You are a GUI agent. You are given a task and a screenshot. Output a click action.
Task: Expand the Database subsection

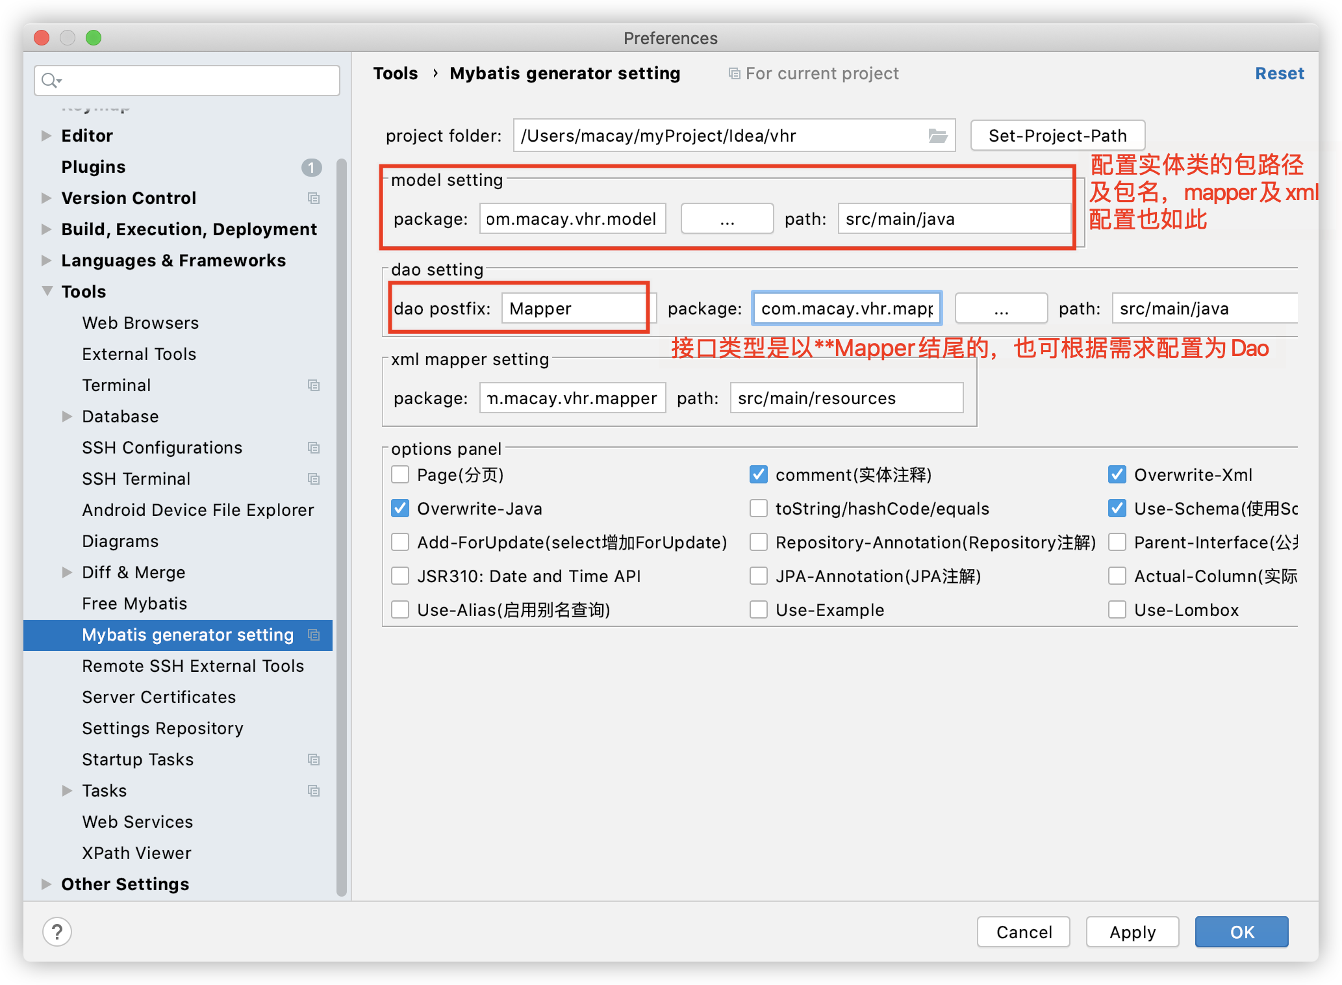67,416
